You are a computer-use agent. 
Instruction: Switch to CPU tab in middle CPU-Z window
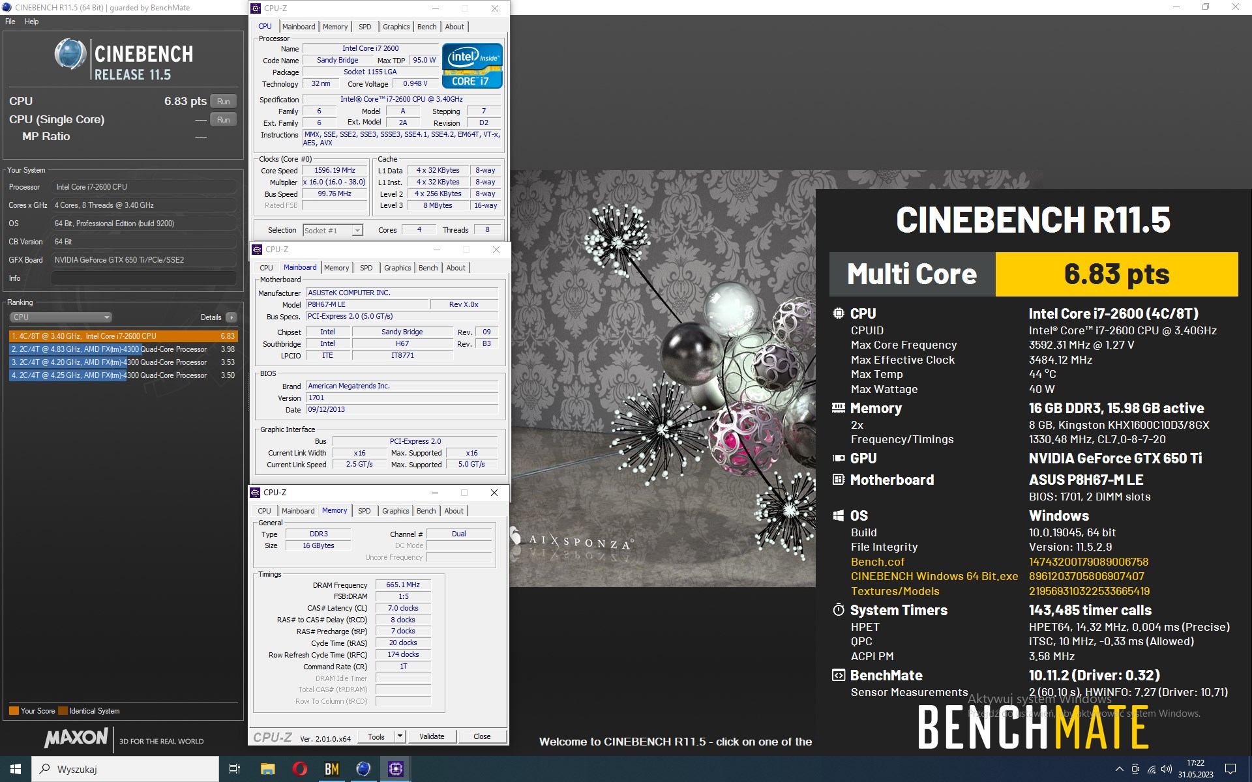pos(267,268)
